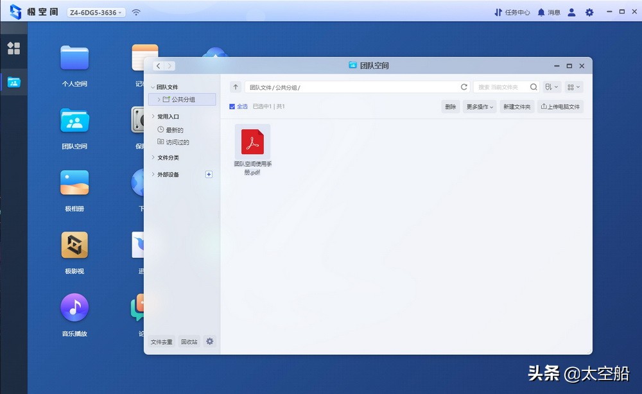Screen dimensions: 642x394
Task: Click the 删除 delete button
Action: 451,107
